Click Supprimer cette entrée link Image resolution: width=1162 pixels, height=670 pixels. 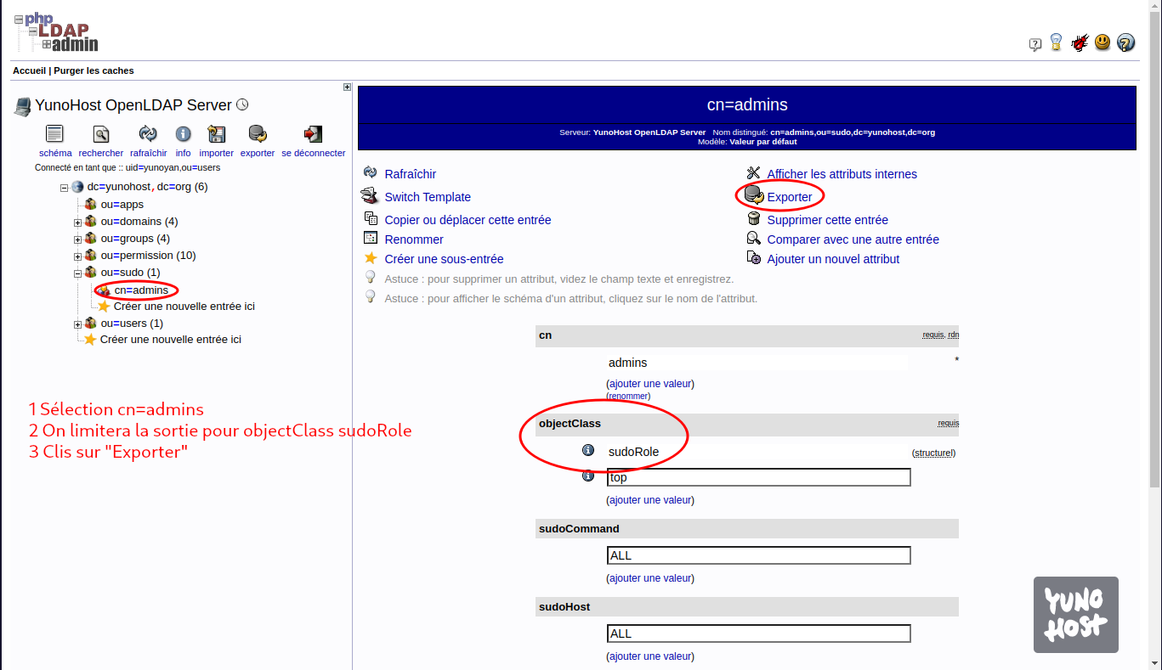click(x=827, y=220)
